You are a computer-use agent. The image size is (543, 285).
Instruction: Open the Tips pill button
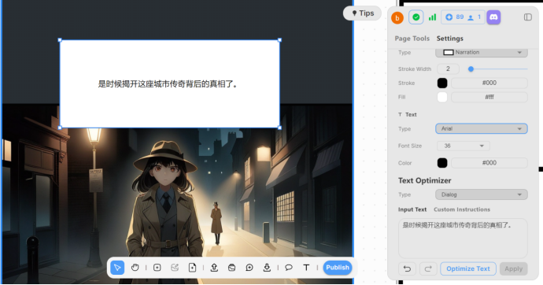(x=362, y=13)
